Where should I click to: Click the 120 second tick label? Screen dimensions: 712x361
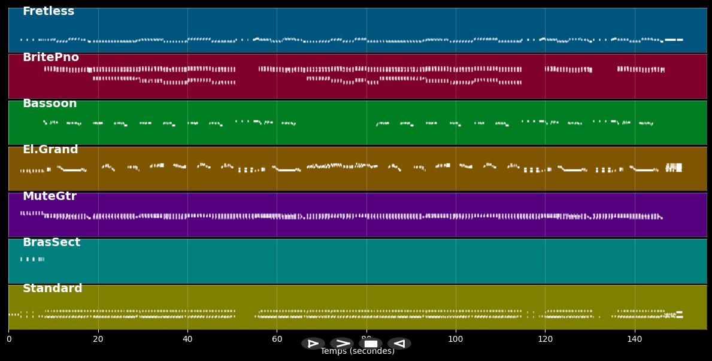(x=545, y=339)
